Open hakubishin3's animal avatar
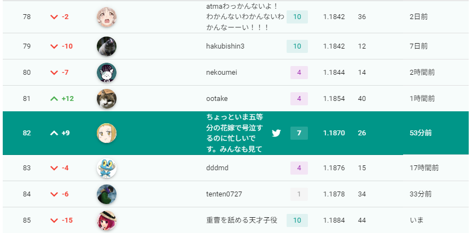 pos(107,46)
